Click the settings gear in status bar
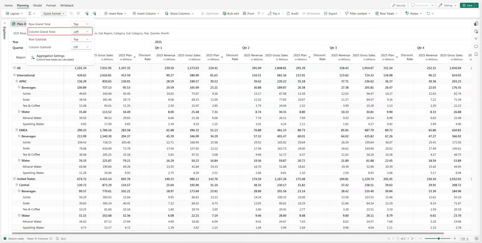 pyautogui.click(x=476, y=239)
